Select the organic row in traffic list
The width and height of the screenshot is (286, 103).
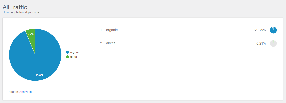188,30
